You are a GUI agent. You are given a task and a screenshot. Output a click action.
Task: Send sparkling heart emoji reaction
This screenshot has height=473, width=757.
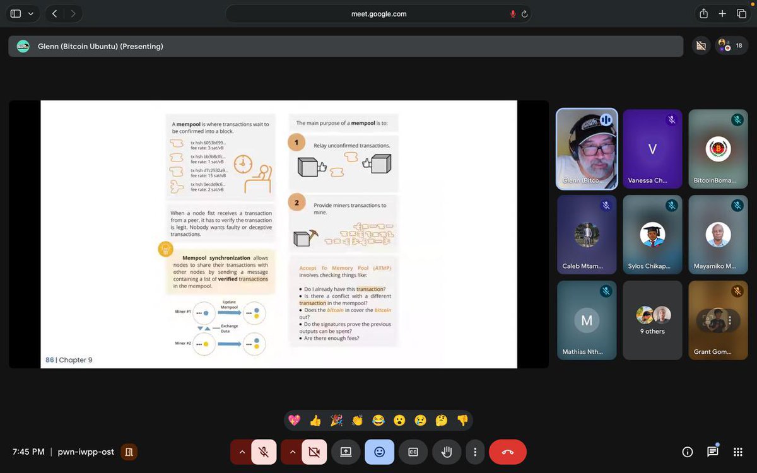click(294, 420)
